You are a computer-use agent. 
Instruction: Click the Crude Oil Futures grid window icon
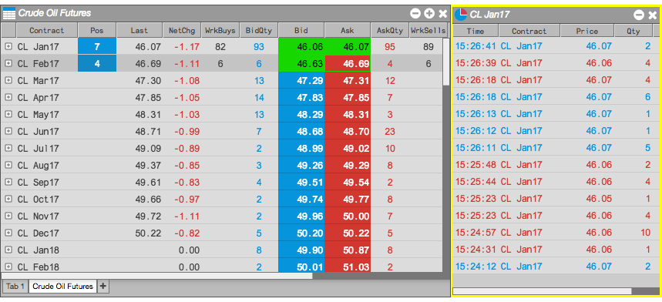coord(9,14)
